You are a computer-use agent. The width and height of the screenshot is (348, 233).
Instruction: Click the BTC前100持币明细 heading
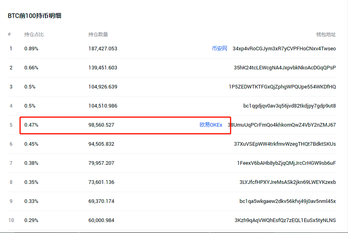34,16
